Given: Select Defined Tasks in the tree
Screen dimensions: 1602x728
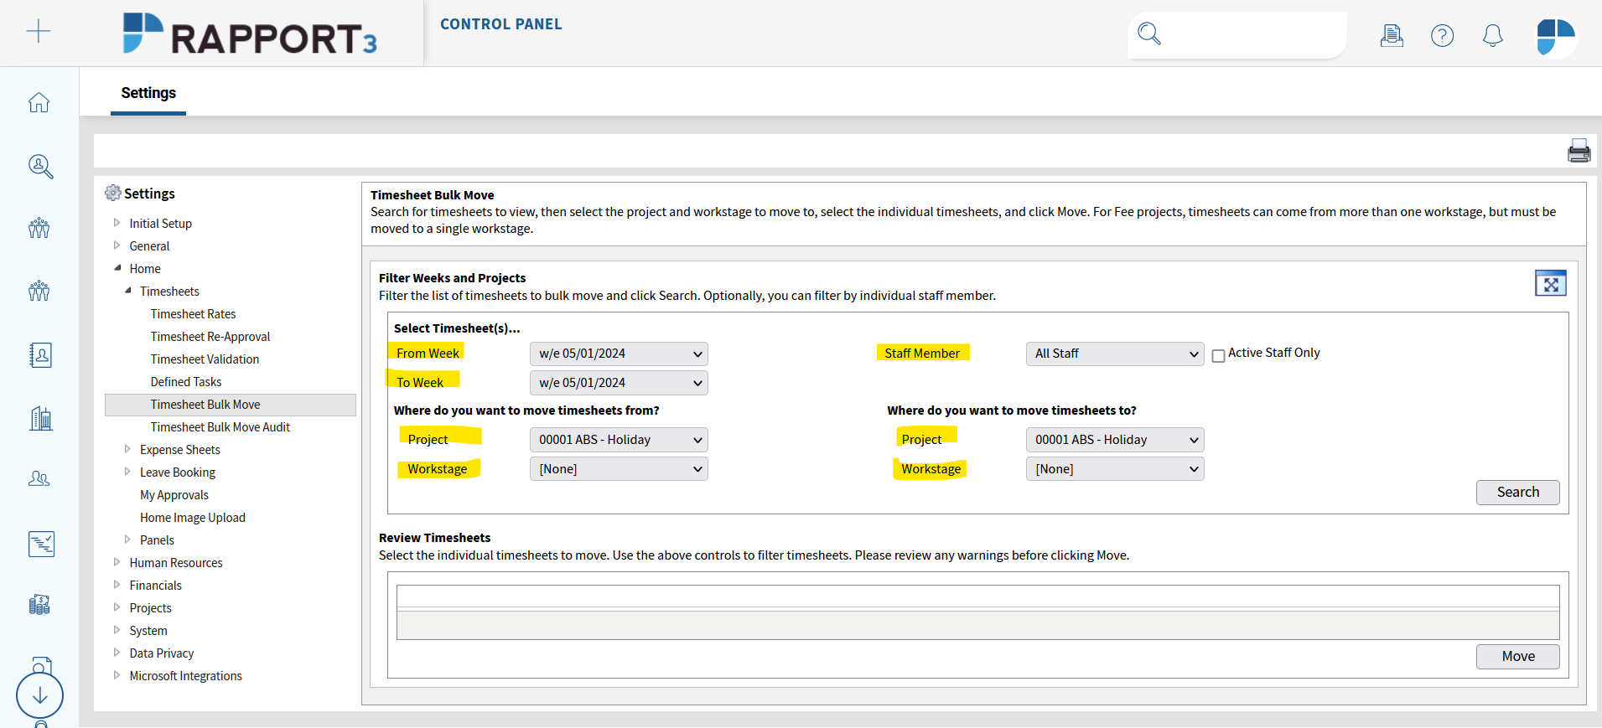Looking at the screenshot, I should click(x=186, y=382).
